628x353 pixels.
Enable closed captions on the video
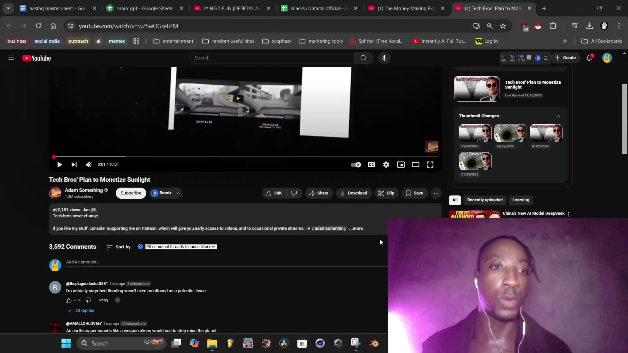click(371, 165)
